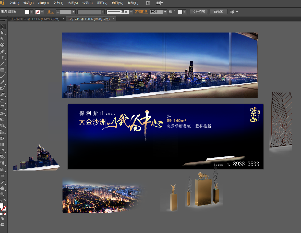This screenshot has width=301, height=233.
Task: Select the Mesh tool
Action: [3, 138]
